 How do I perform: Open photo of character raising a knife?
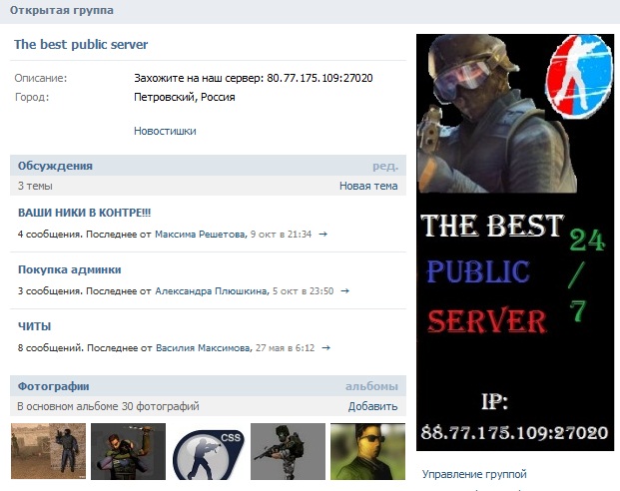[x=128, y=451]
